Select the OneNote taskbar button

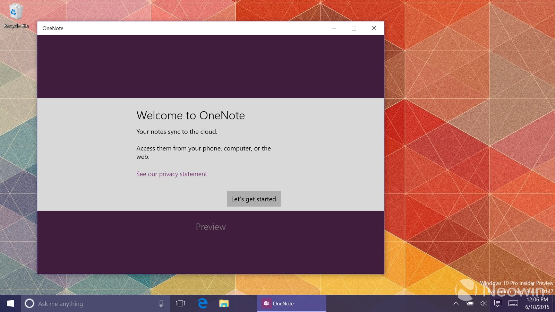coord(291,304)
